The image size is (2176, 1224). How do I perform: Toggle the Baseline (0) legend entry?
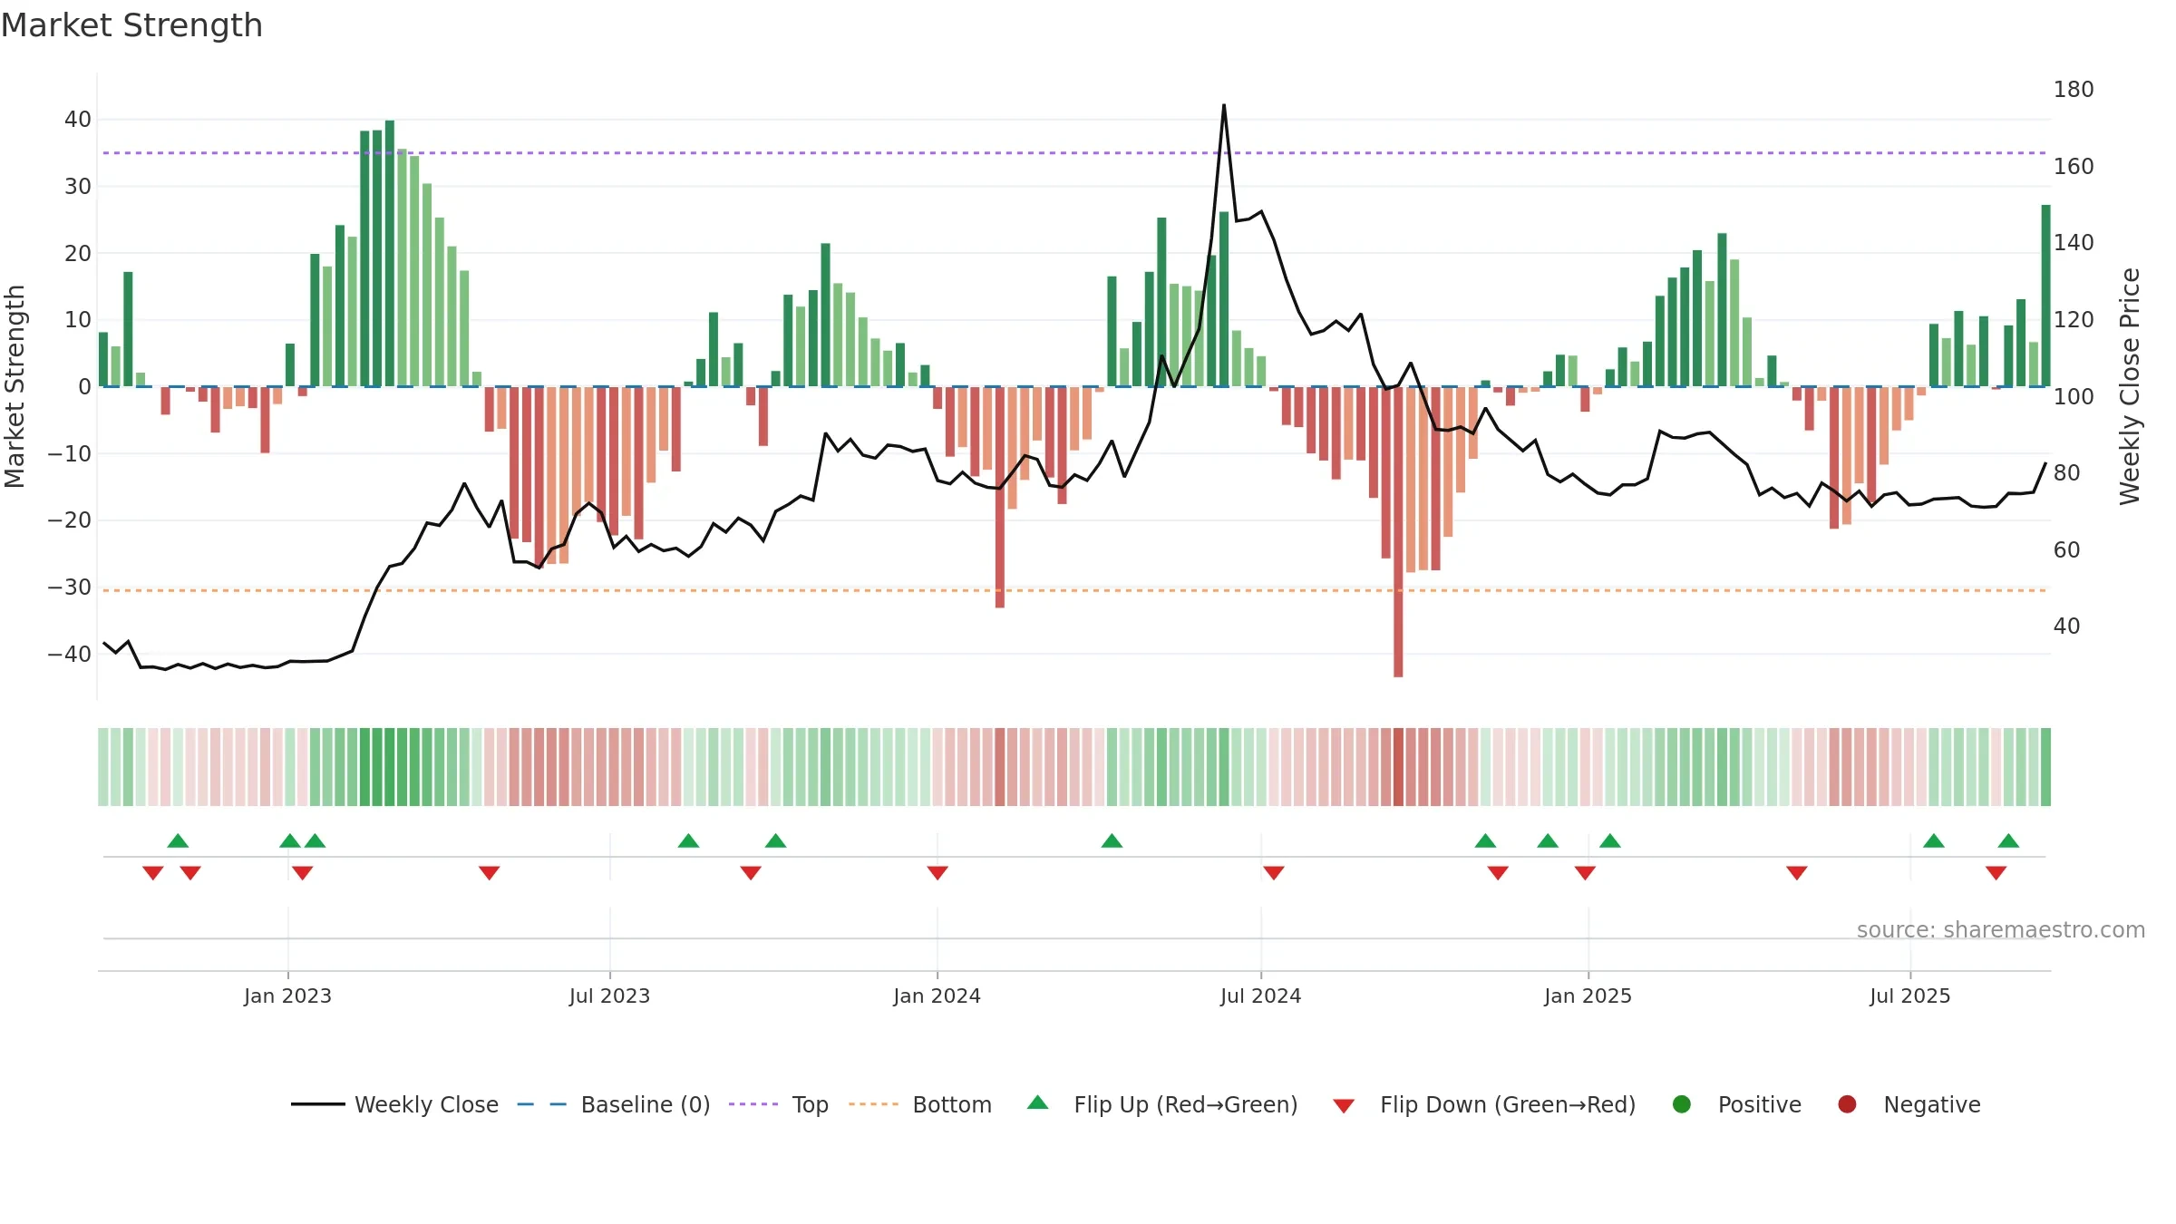614,1104
